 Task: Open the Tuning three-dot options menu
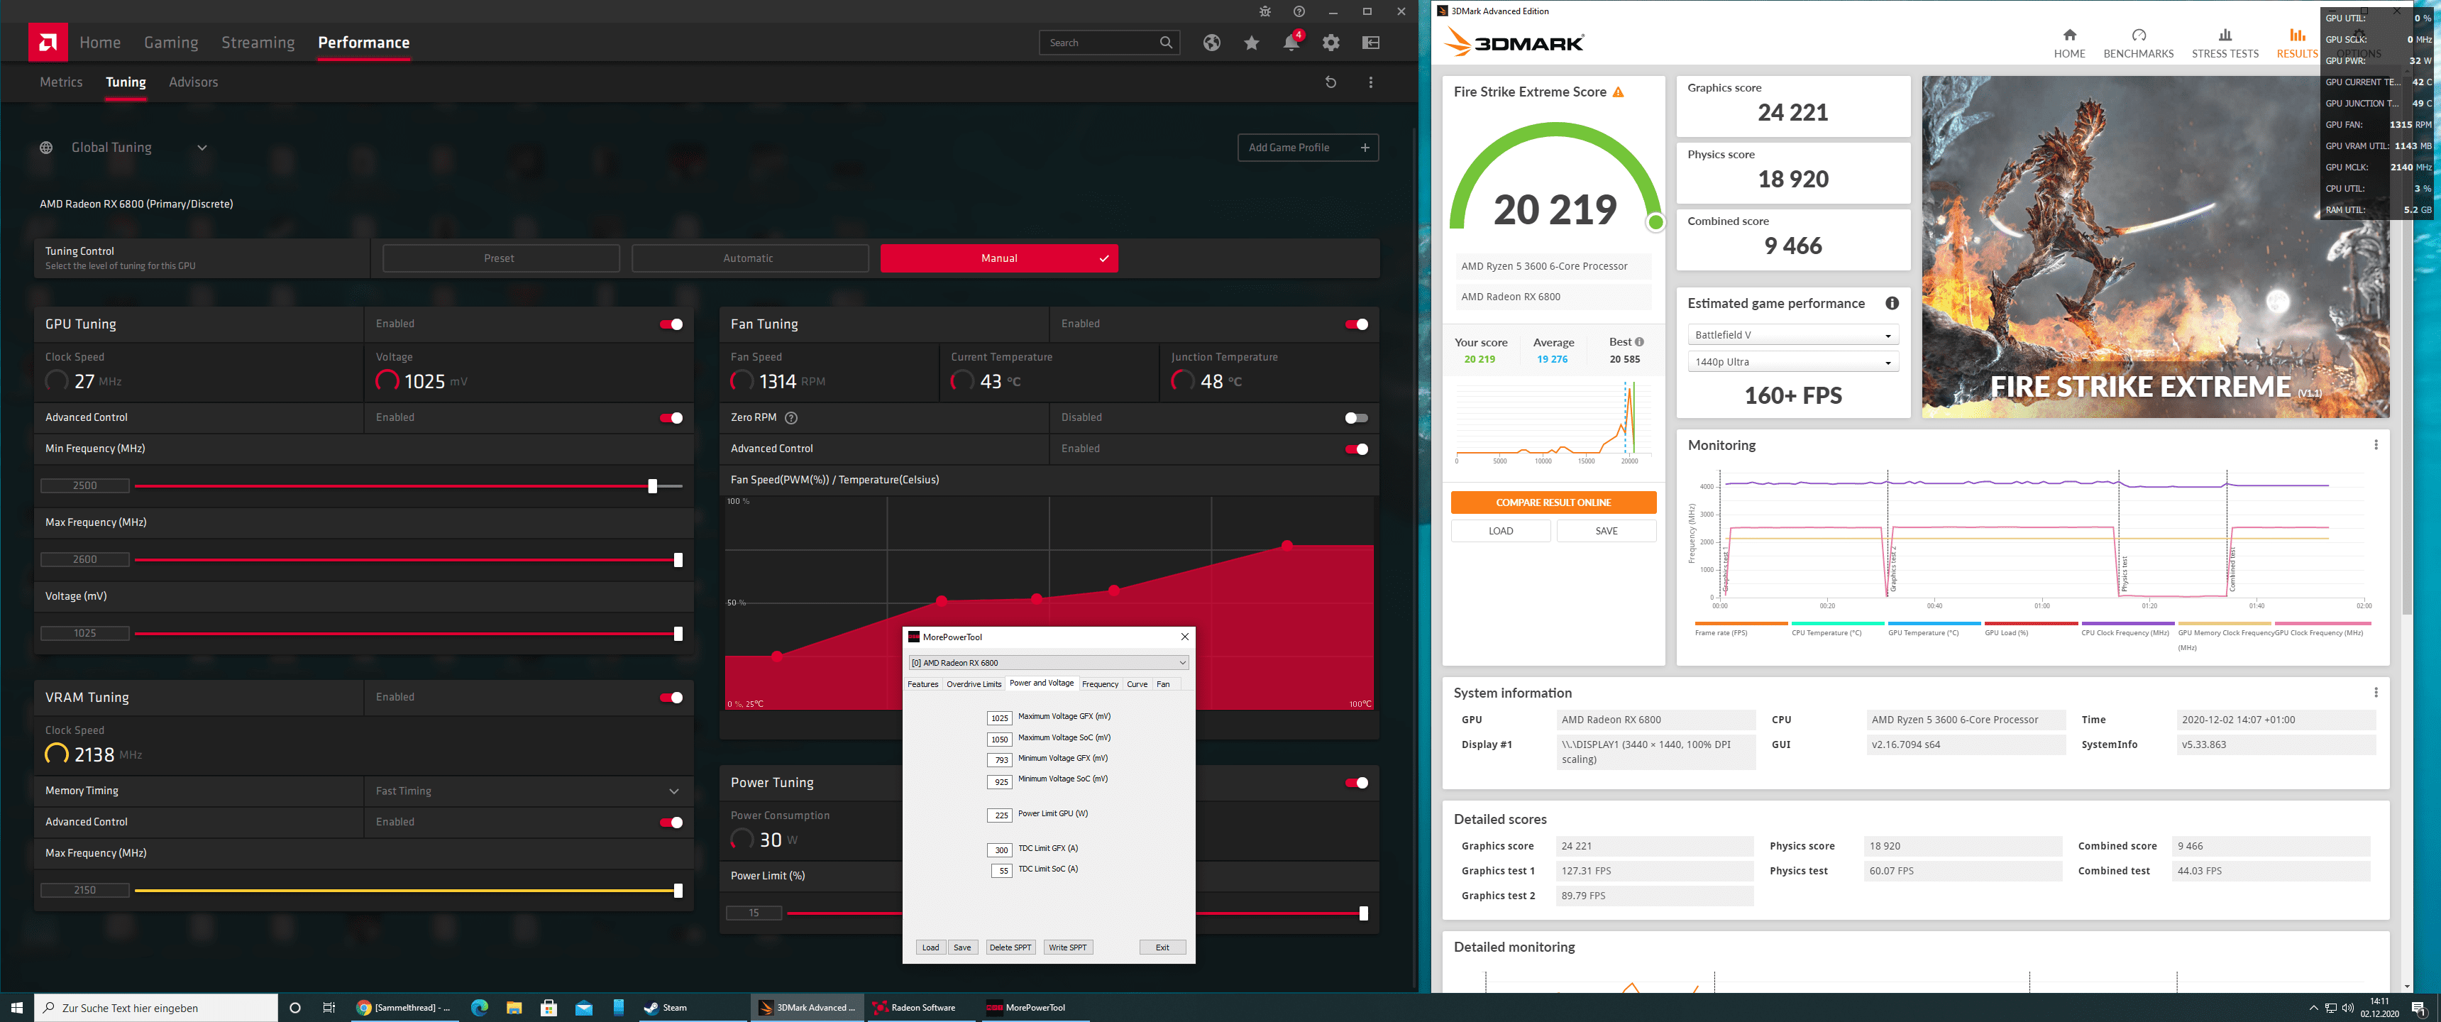click(x=1370, y=82)
